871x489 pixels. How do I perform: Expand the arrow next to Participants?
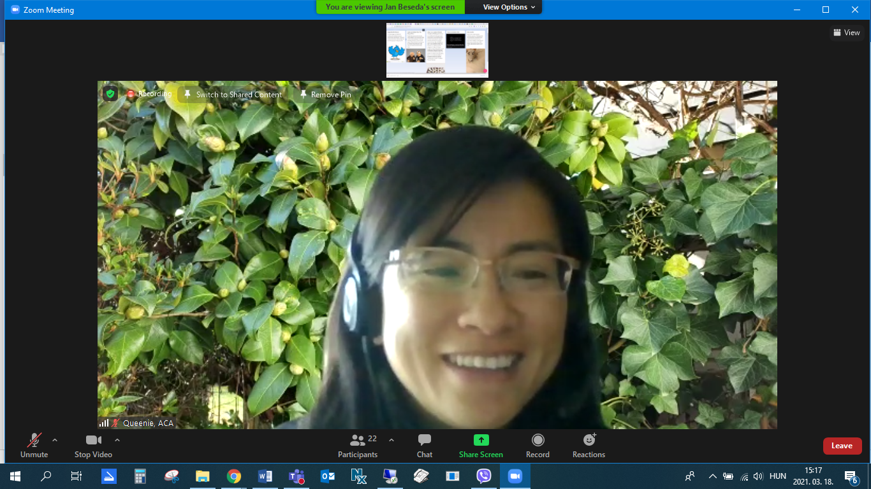(x=392, y=440)
